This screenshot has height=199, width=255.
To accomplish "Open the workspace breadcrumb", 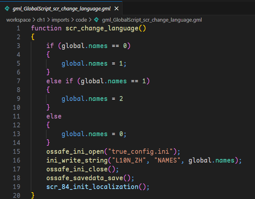I will (18, 20).
